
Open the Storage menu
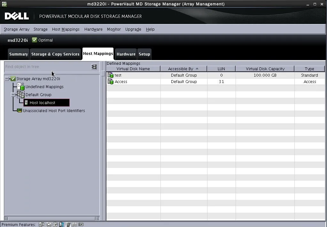point(41,29)
